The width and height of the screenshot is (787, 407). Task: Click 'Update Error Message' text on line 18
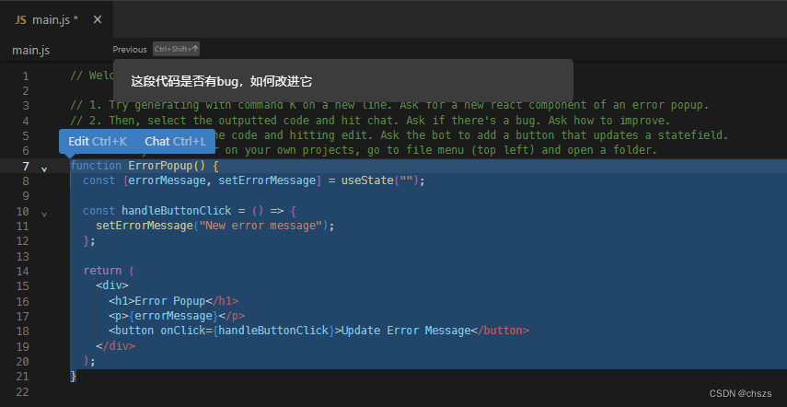406,331
